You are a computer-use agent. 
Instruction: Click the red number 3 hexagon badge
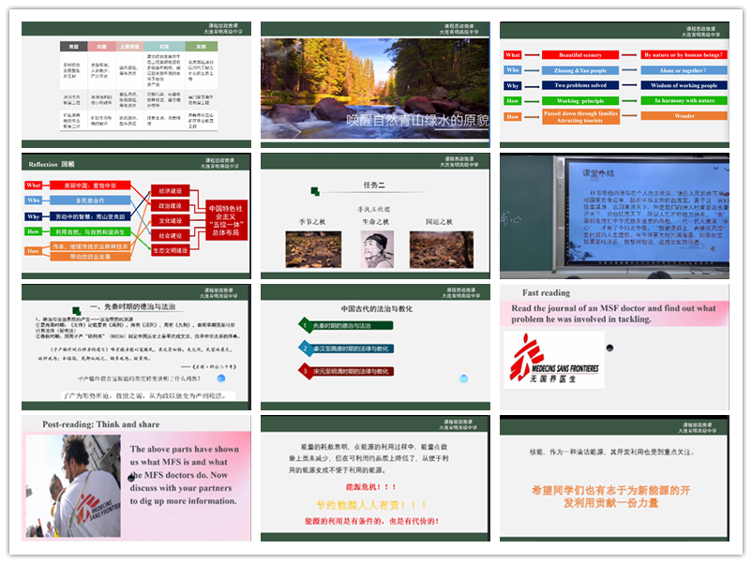pos(305,372)
